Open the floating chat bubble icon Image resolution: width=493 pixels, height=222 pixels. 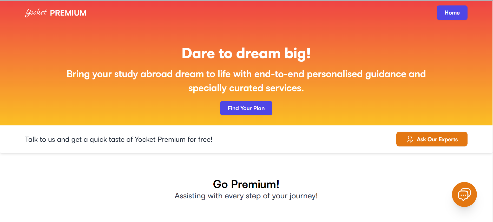(x=464, y=194)
